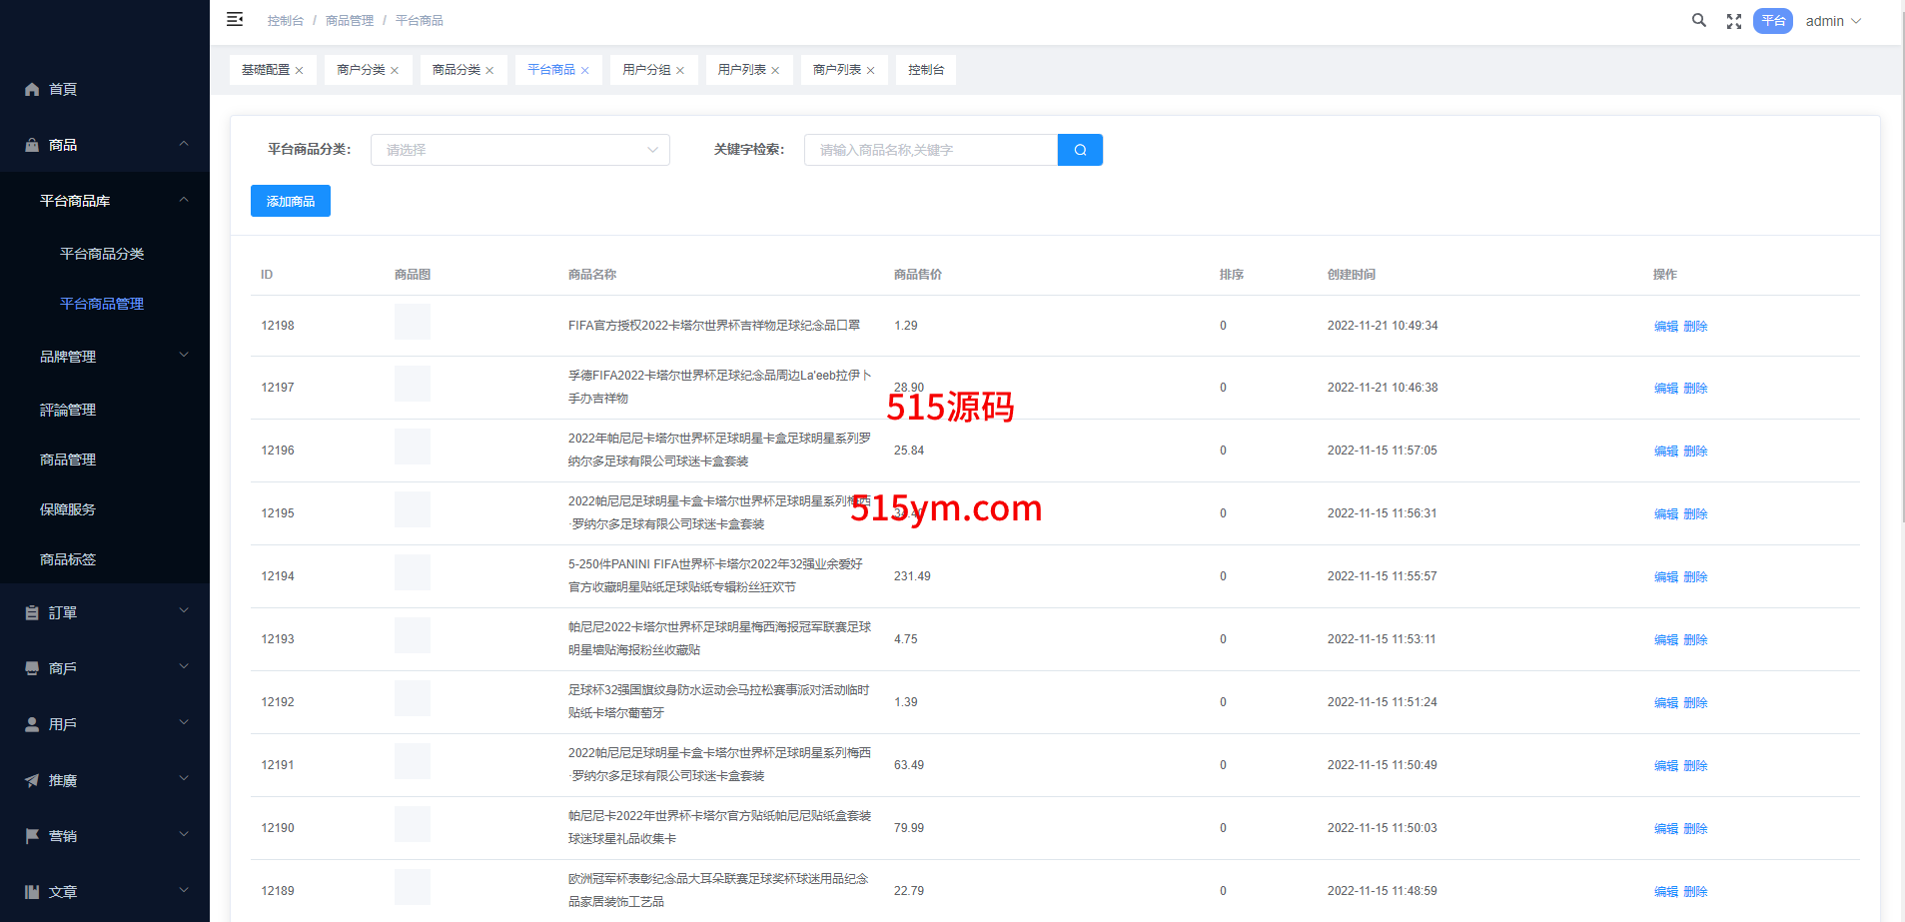The image size is (1905, 922).
Task: Focus the keyword search input field
Action: point(930,150)
